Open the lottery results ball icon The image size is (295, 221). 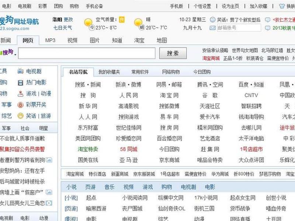click(x=20, y=105)
